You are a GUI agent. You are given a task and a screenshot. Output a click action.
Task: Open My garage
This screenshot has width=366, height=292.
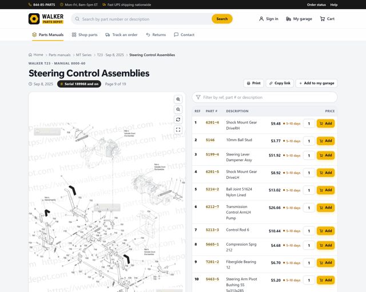(299, 19)
